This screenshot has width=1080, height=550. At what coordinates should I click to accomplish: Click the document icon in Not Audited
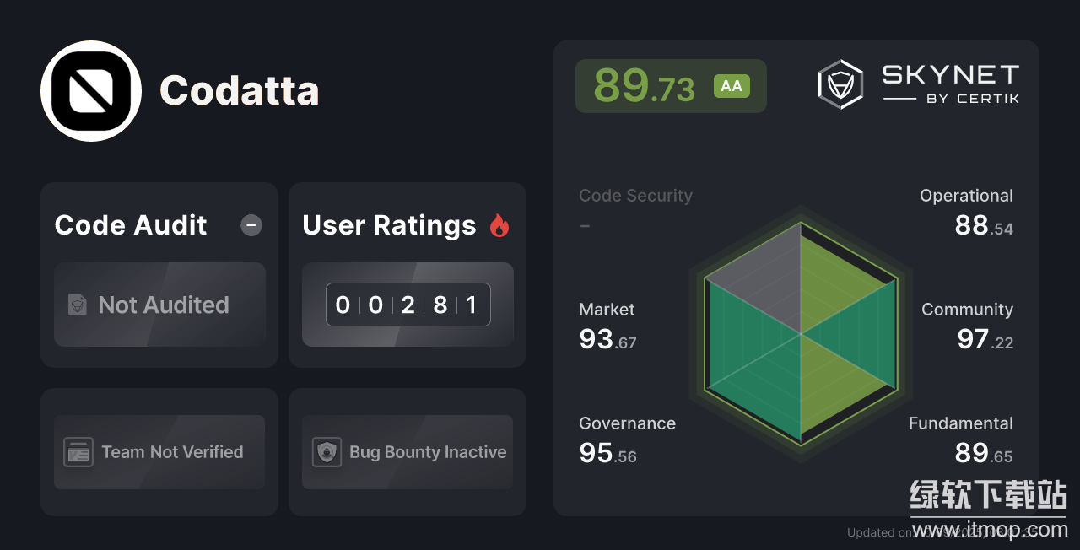point(78,305)
